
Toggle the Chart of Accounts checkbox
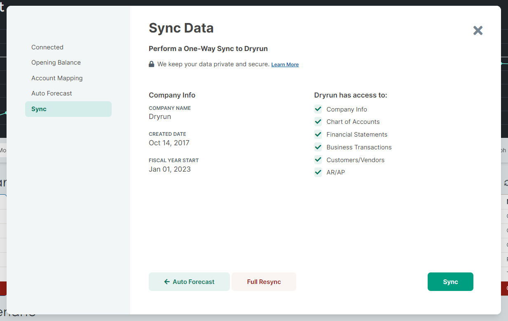318,121
